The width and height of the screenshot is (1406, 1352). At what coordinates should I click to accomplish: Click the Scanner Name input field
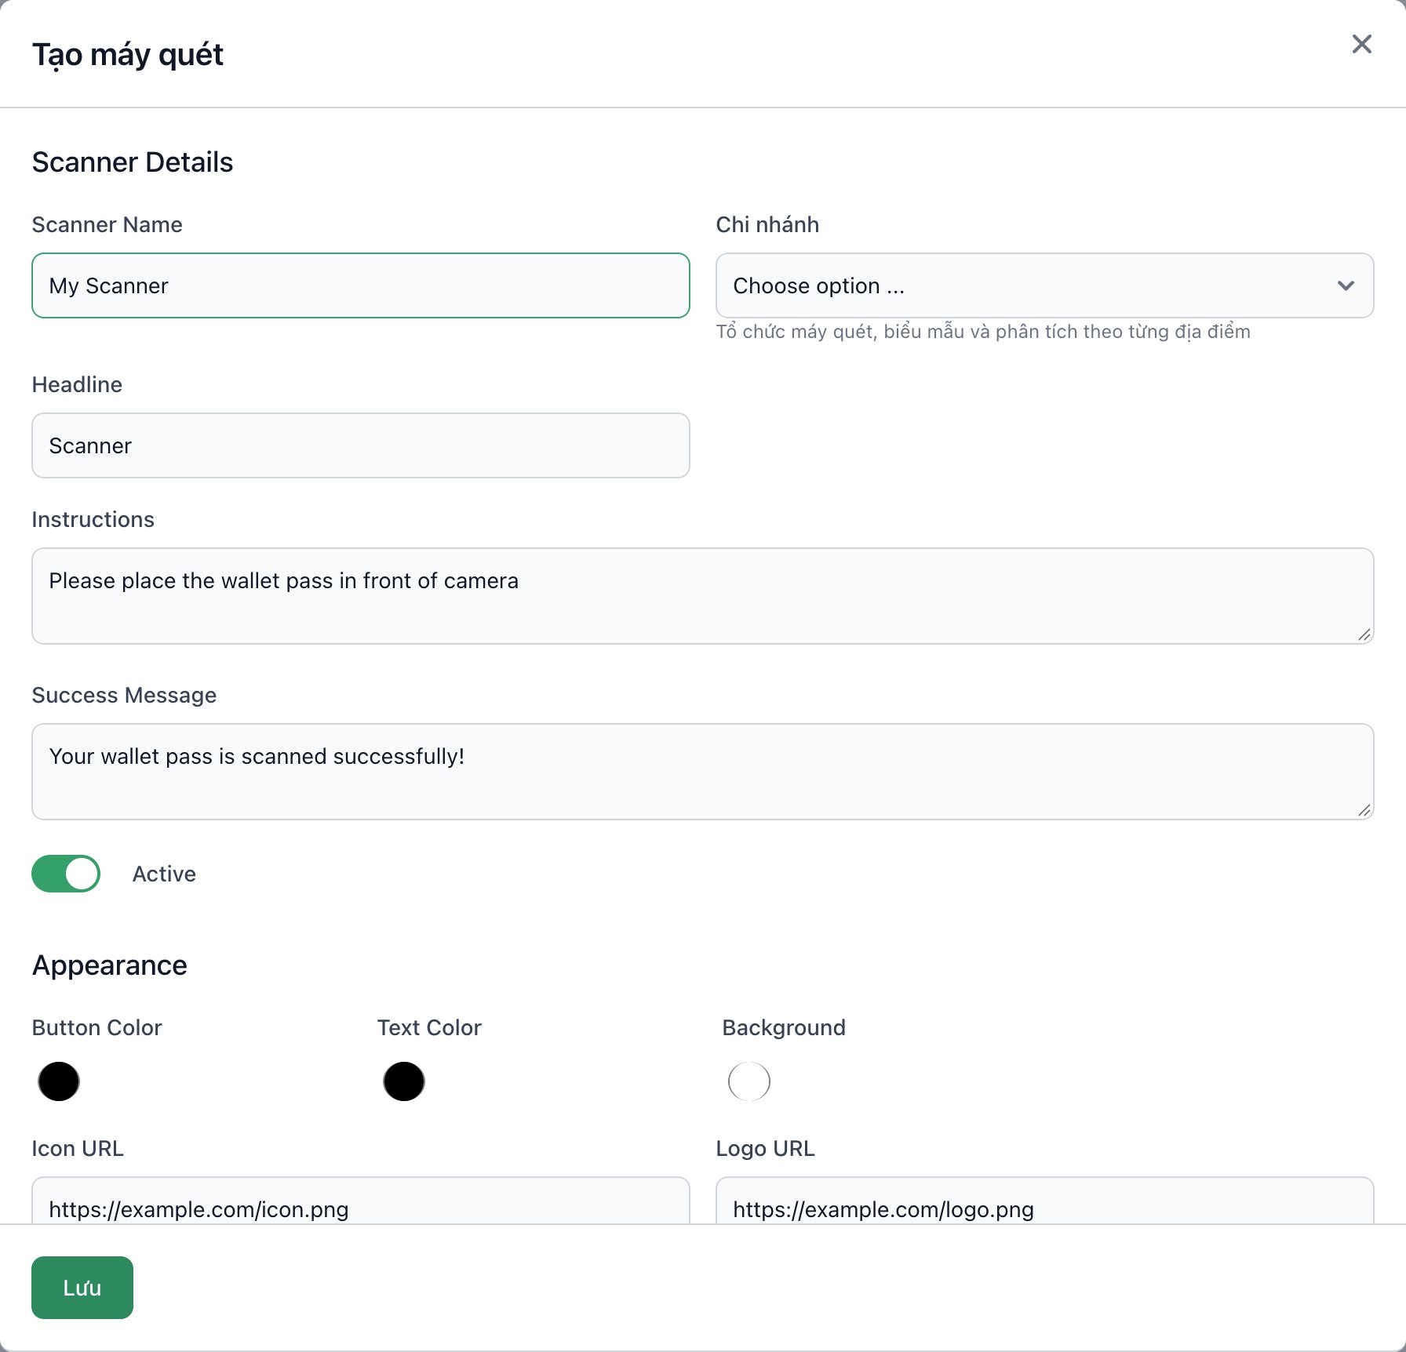[x=361, y=285]
